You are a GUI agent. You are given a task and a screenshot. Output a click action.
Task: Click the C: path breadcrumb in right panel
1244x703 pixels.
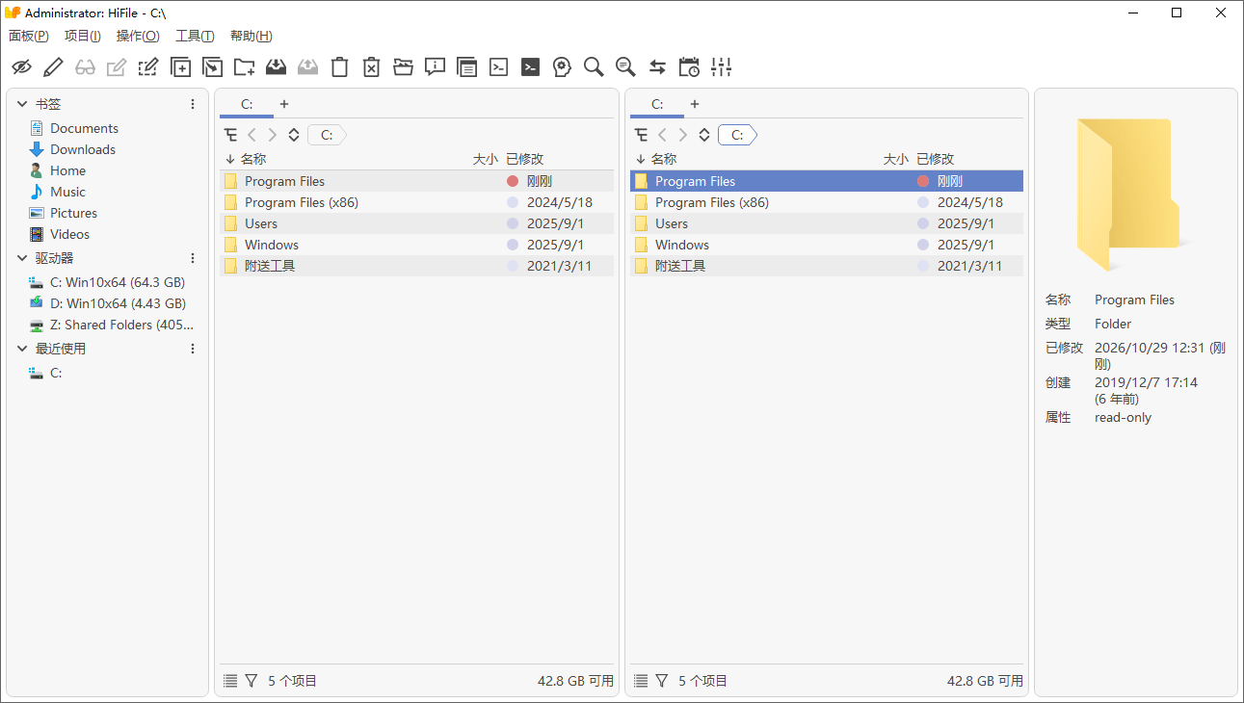[738, 135]
